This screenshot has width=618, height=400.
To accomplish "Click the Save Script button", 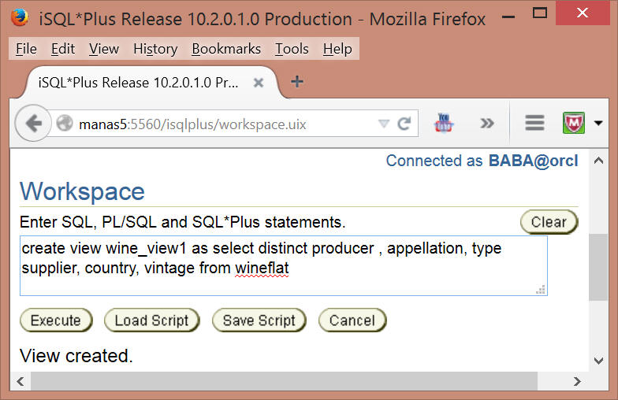I will click(x=259, y=320).
